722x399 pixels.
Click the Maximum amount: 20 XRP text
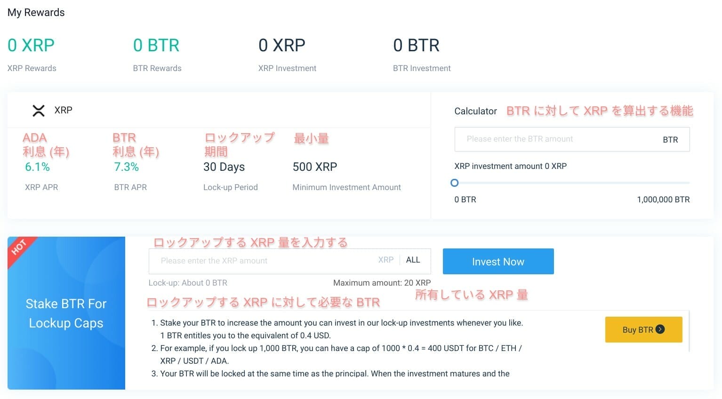click(x=382, y=283)
